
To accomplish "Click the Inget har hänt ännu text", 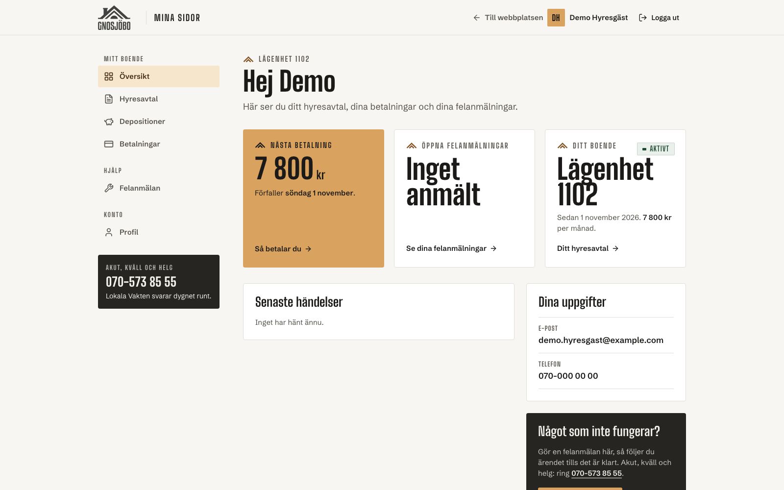I will click(290, 322).
